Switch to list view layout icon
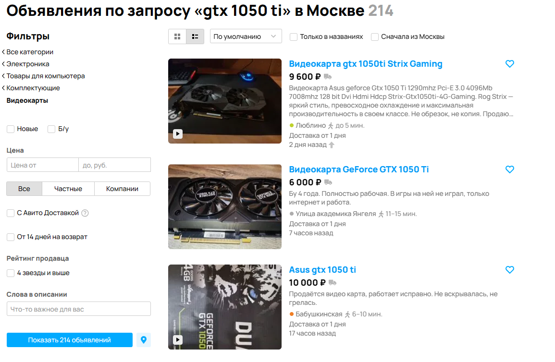 (195, 36)
